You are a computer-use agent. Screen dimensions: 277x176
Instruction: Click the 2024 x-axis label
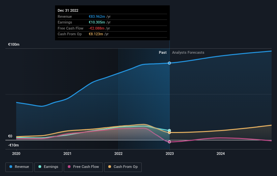click(x=221, y=153)
